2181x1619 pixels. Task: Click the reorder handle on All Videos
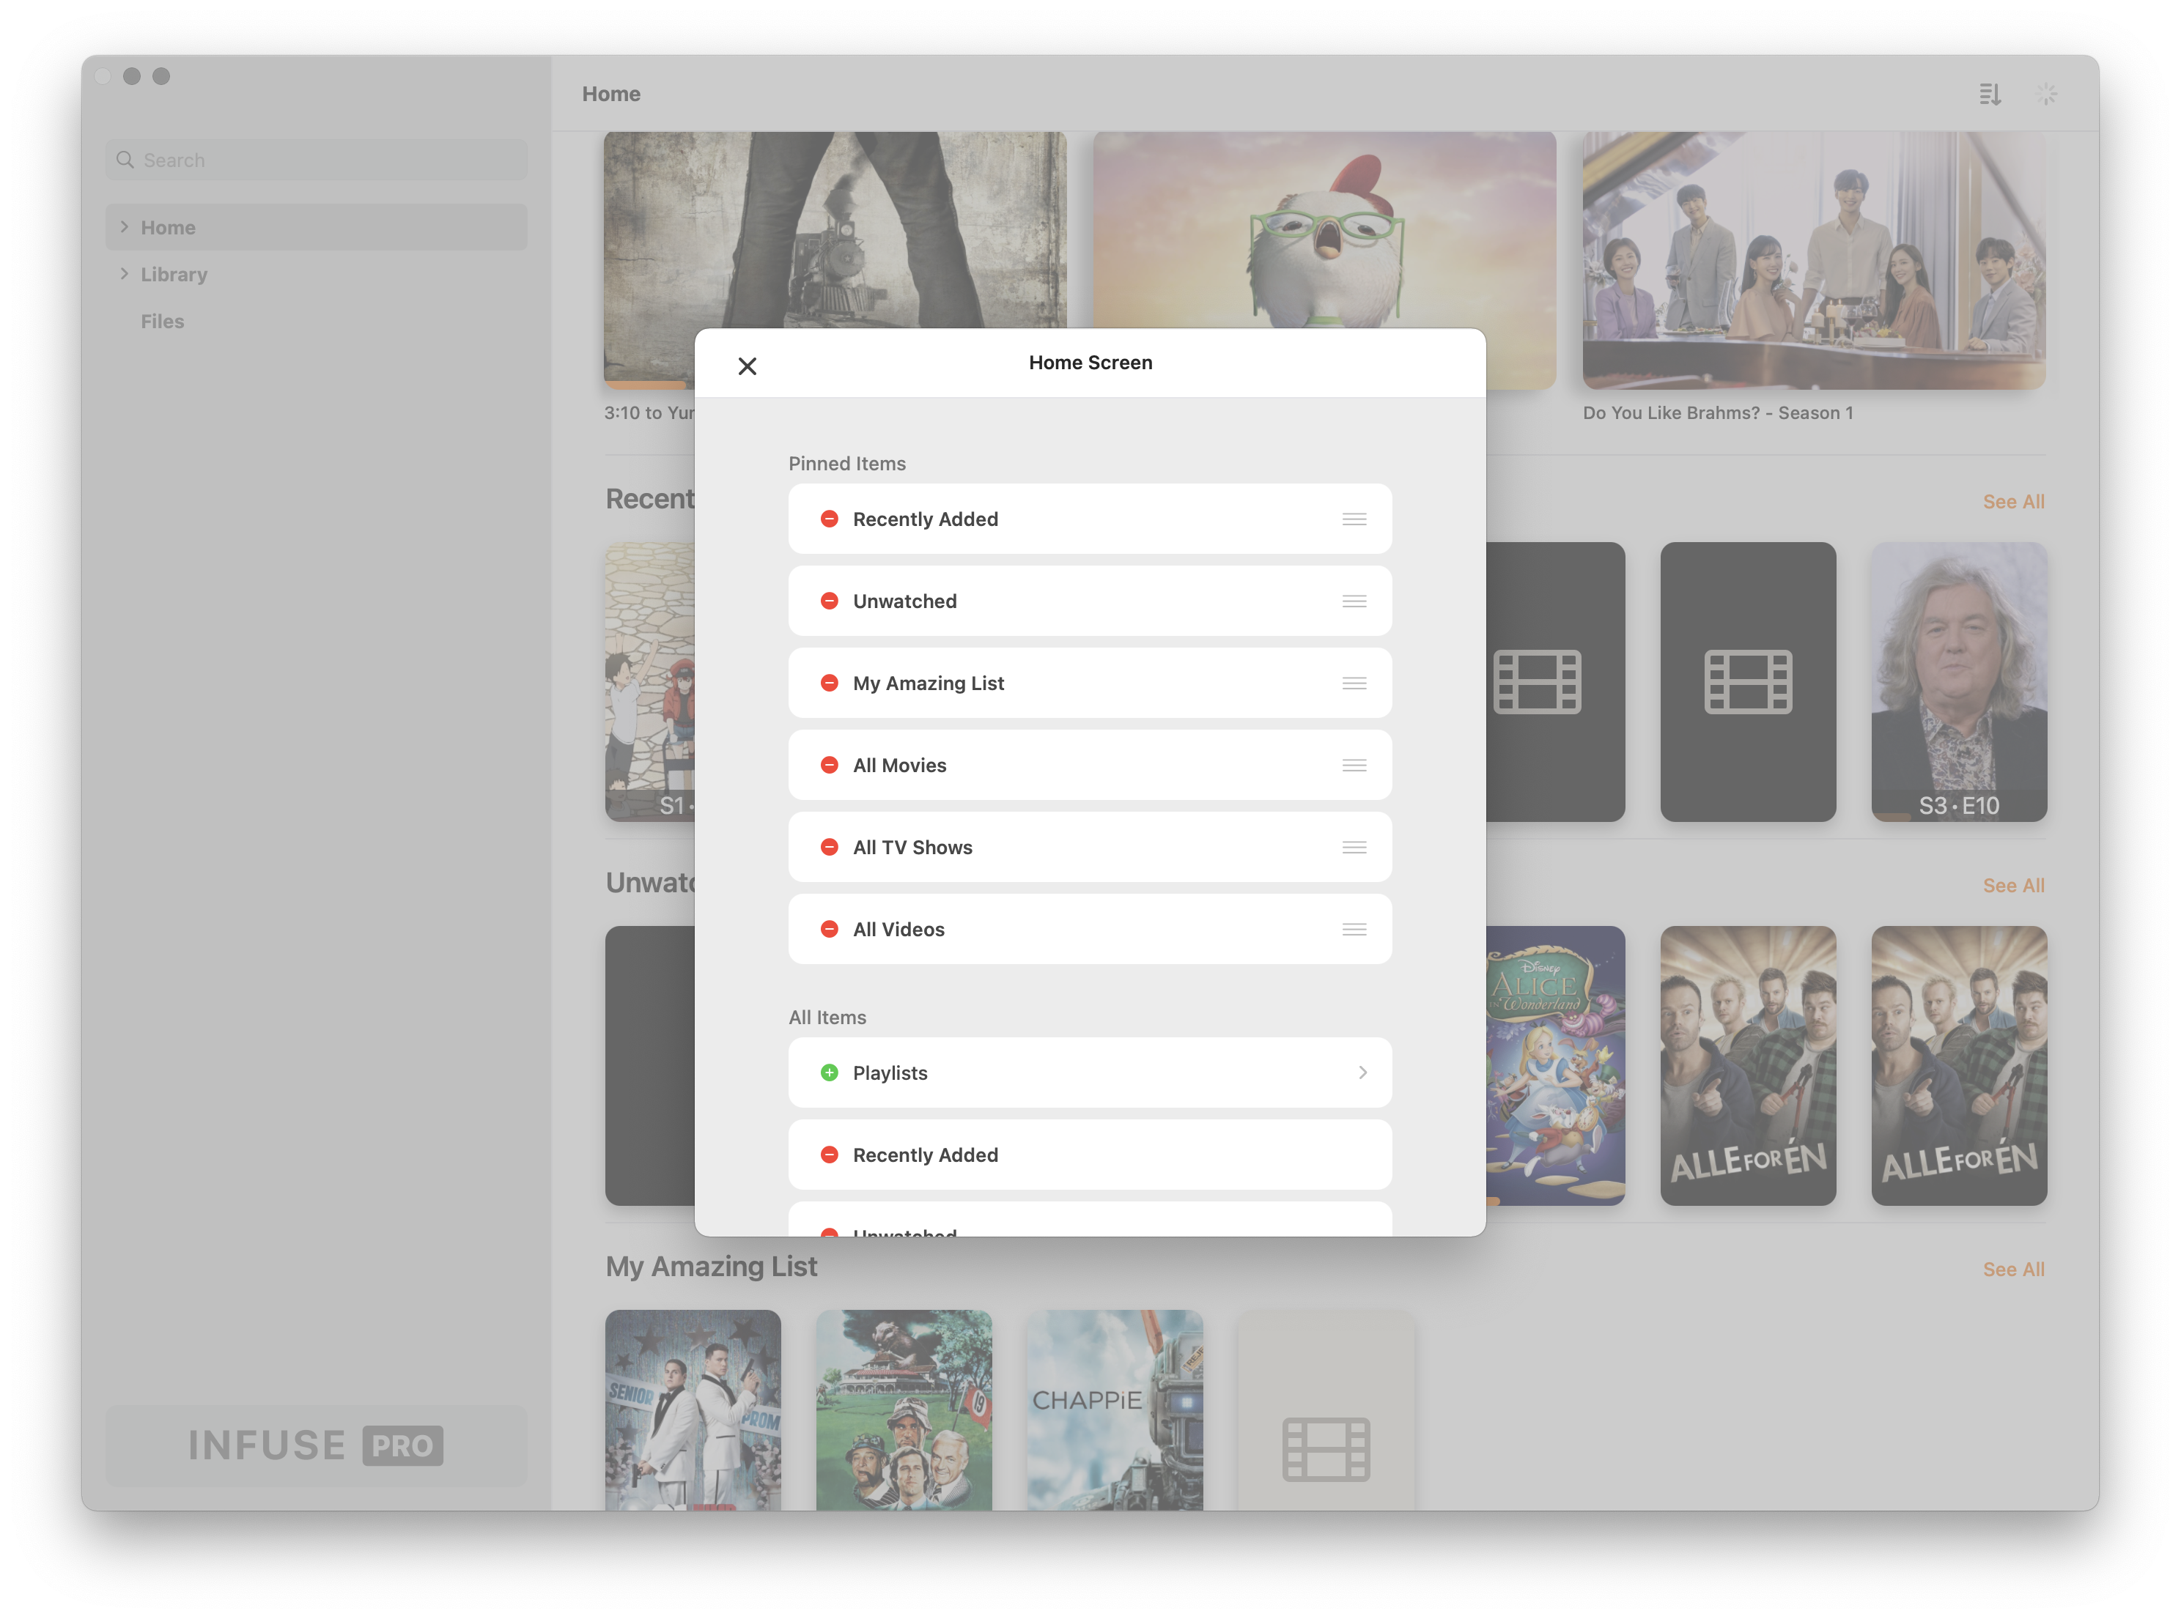point(1354,929)
